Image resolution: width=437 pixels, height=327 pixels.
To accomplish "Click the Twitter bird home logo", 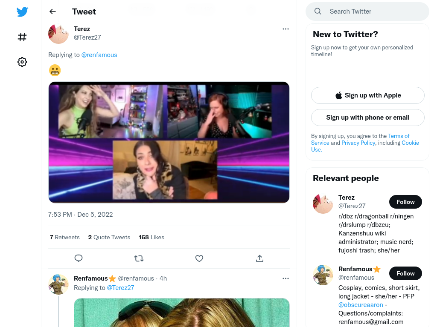I will (x=22, y=11).
